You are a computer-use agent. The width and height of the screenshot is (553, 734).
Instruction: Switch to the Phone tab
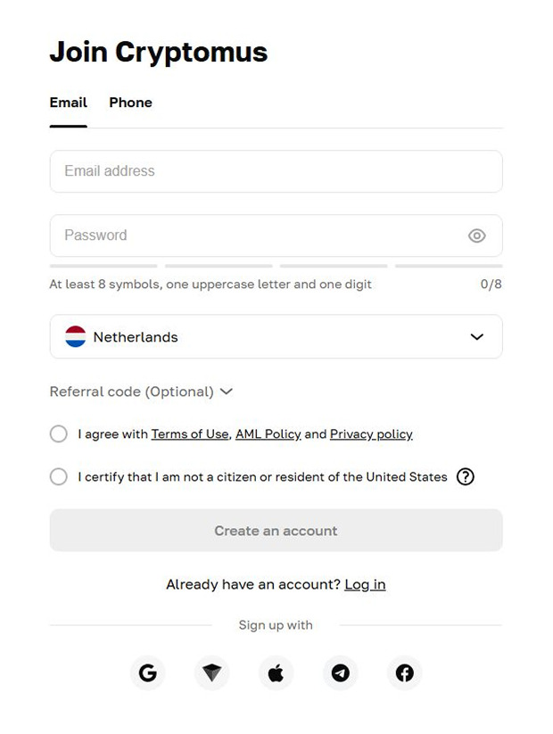(x=130, y=103)
